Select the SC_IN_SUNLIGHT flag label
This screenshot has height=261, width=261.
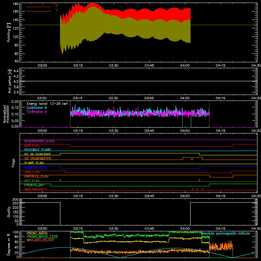38,154
